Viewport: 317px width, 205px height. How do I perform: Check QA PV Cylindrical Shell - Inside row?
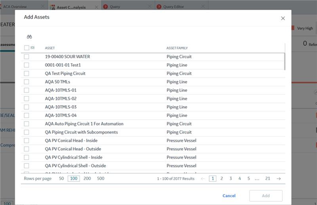point(26,157)
